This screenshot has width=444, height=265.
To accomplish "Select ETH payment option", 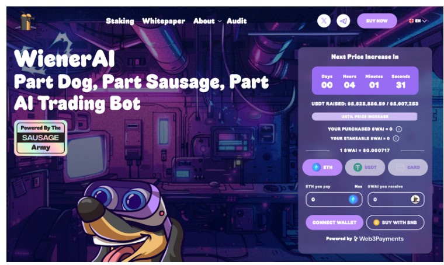I will 322,168.
